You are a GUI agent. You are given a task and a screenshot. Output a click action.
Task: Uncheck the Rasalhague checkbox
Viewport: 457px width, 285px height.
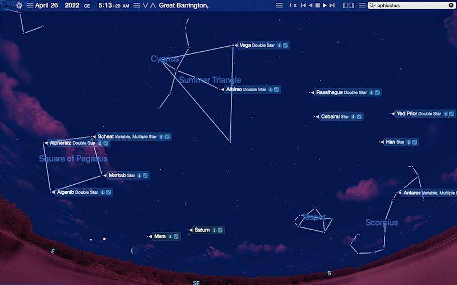(378, 92)
